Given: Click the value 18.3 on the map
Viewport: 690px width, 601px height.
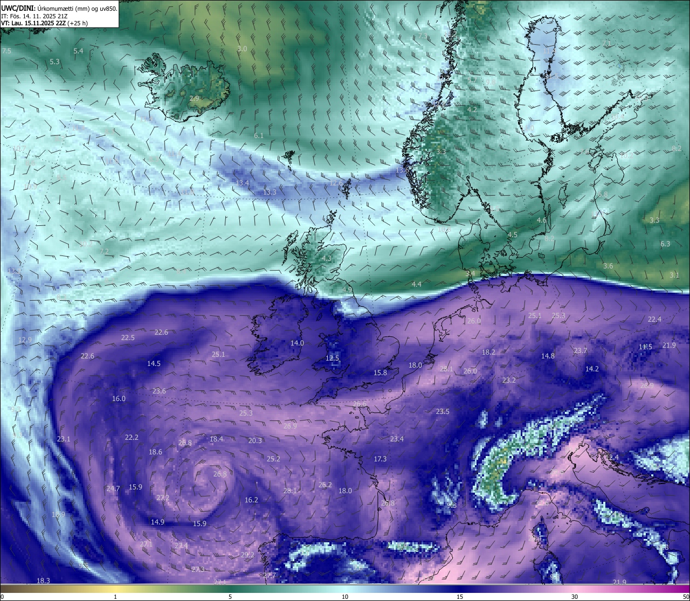Looking at the screenshot, I should pyautogui.click(x=43, y=581).
